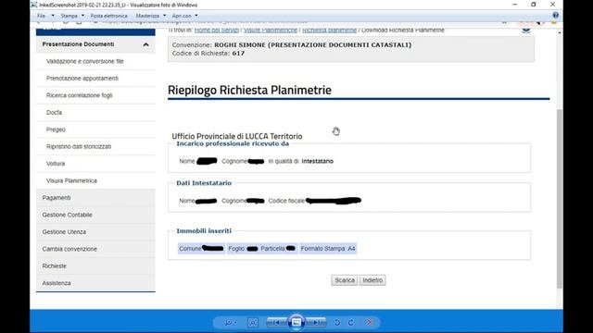This screenshot has width=593, height=333.
Task: Open the Stampa menu
Action: [69, 16]
